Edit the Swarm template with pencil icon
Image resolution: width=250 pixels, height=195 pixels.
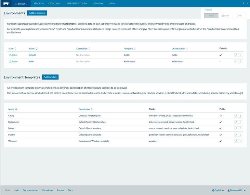point(236,135)
